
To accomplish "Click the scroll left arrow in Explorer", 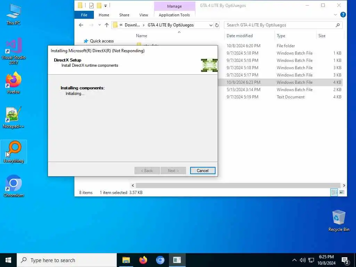I will [133, 185].
